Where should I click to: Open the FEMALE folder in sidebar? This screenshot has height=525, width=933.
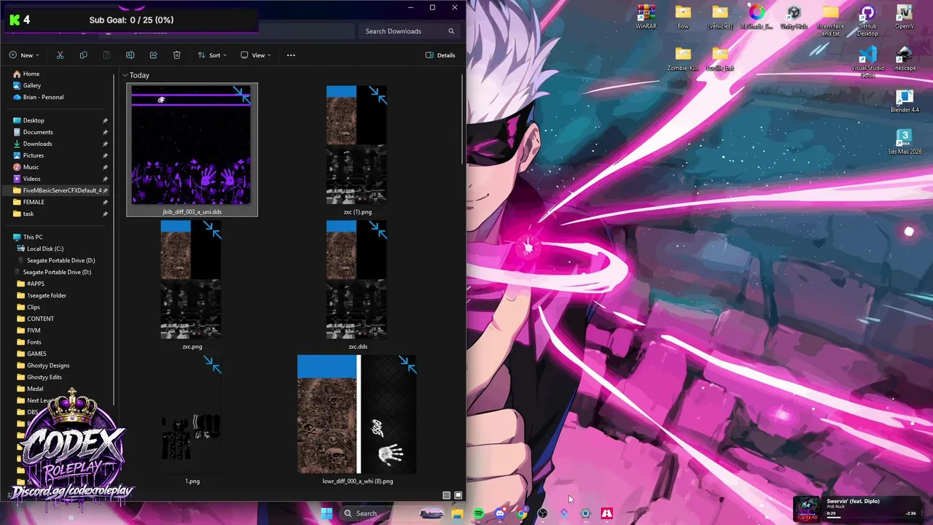pos(28,202)
